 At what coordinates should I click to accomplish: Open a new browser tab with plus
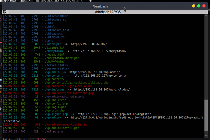[x=90, y=1]
